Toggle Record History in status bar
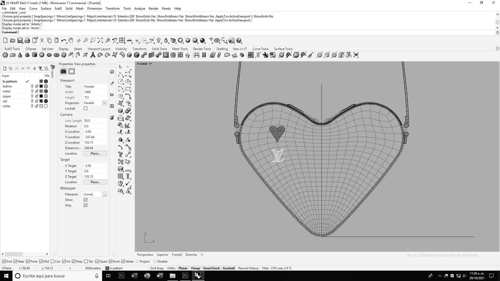Image resolution: width=500 pixels, height=281 pixels. (x=248, y=268)
